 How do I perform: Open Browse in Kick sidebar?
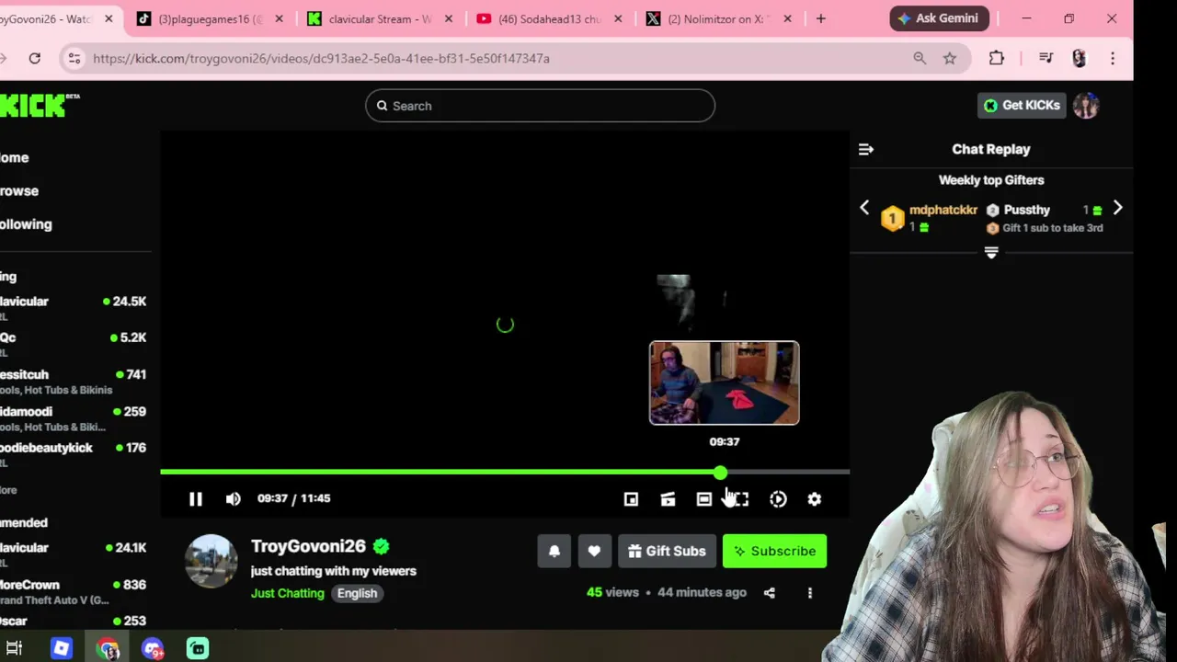click(x=19, y=190)
